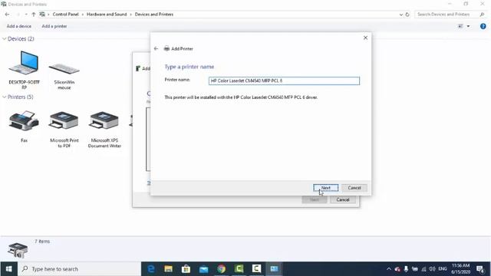The width and height of the screenshot is (491, 276).
Task: Open Microsoft Edge from taskbar
Action: 151,269
